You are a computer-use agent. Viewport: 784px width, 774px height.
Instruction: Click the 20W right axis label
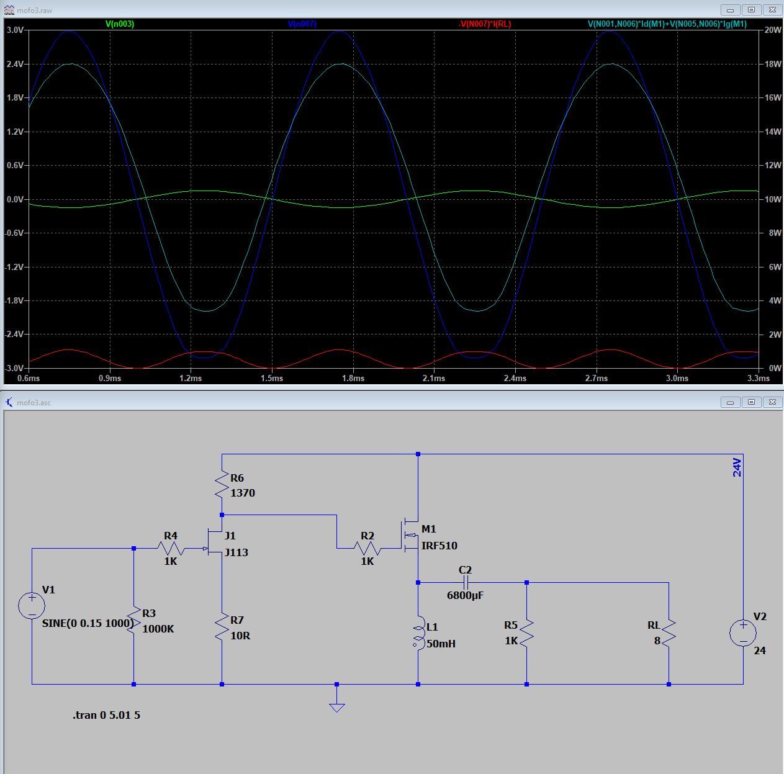(773, 30)
